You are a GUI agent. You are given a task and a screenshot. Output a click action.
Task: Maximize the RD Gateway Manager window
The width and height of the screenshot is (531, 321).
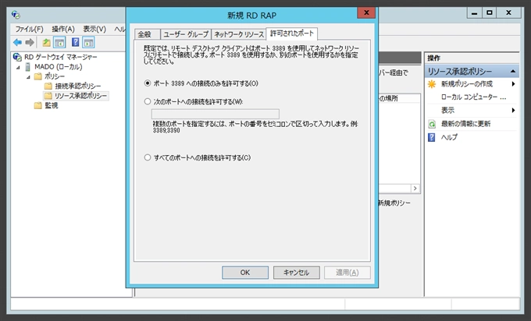[490, 12]
